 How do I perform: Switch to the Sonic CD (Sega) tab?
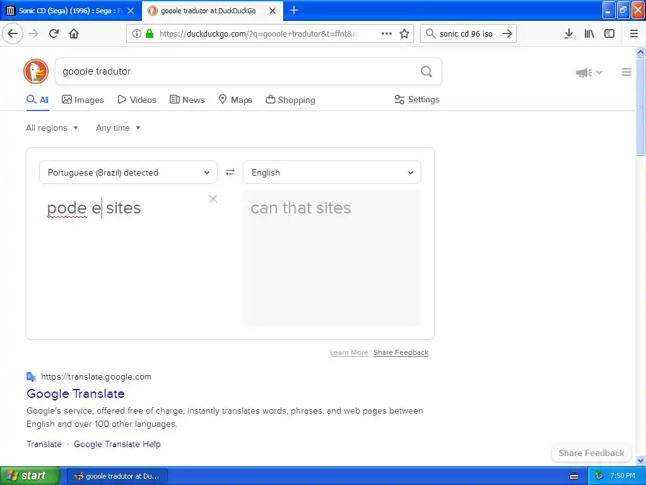[x=71, y=11]
